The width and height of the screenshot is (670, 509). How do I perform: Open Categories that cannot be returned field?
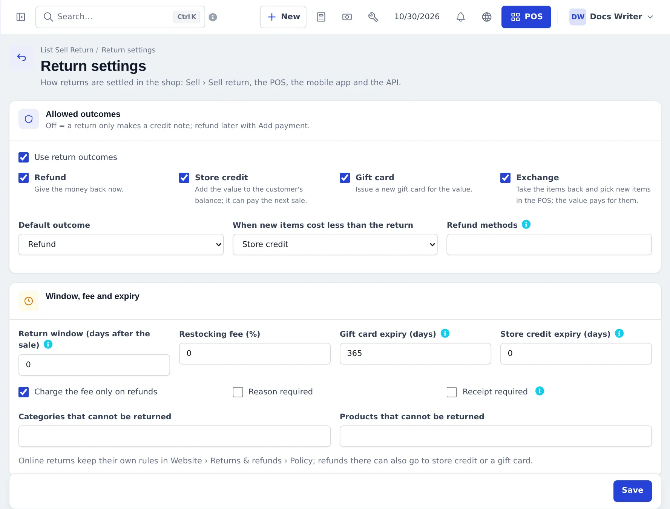point(175,436)
